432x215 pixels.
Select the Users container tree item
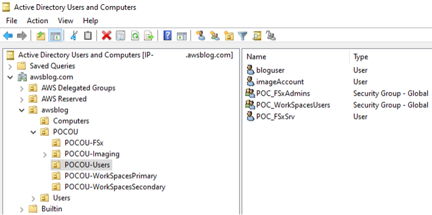tap(62, 198)
